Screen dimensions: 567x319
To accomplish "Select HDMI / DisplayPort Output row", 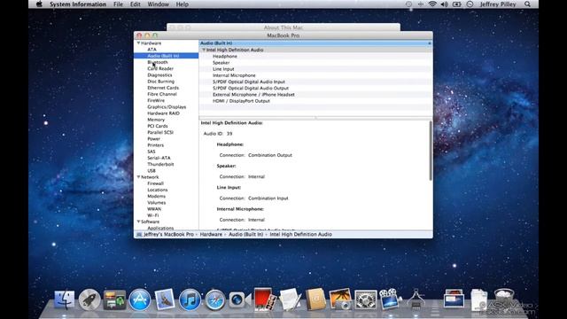I will click(315, 101).
